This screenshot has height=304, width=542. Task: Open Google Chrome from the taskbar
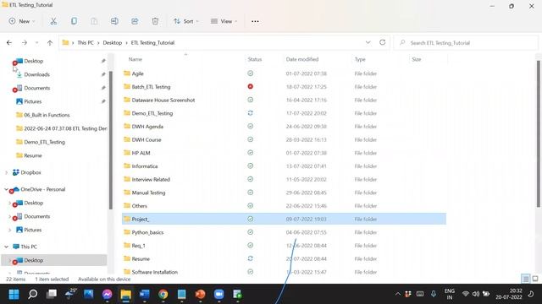click(x=163, y=295)
